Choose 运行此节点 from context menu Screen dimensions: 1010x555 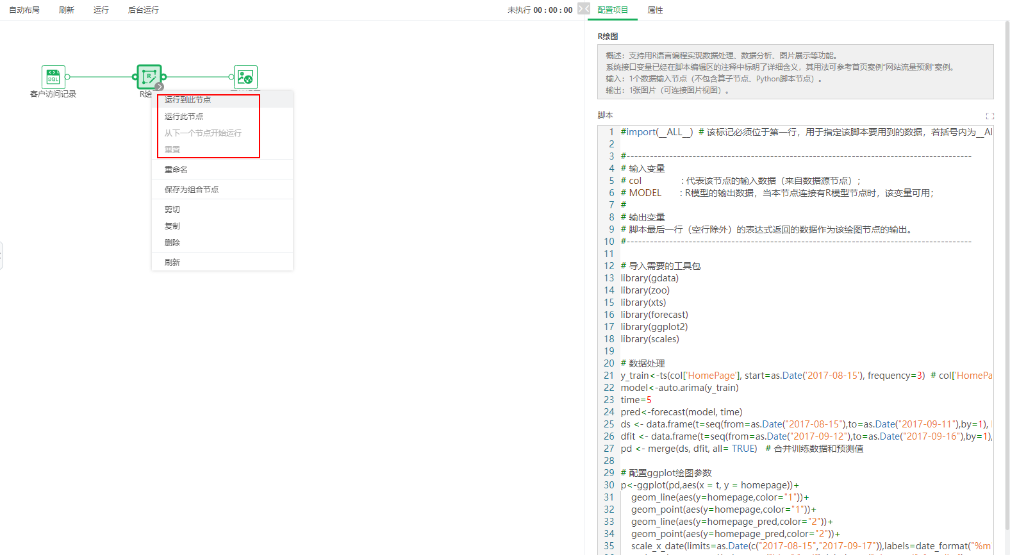pos(184,117)
